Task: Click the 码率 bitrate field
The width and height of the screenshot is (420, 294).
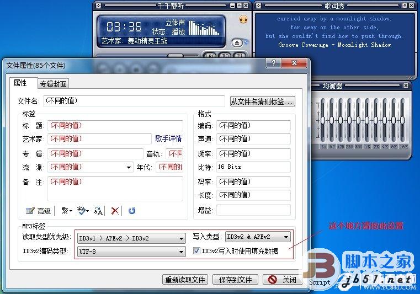Action: pyautogui.click(x=253, y=182)
